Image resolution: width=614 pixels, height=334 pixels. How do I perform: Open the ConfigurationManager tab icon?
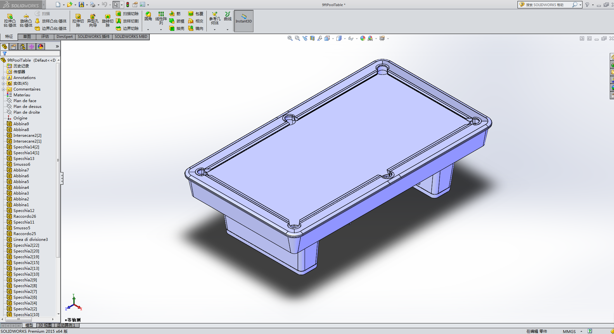(x=23, y=47)
